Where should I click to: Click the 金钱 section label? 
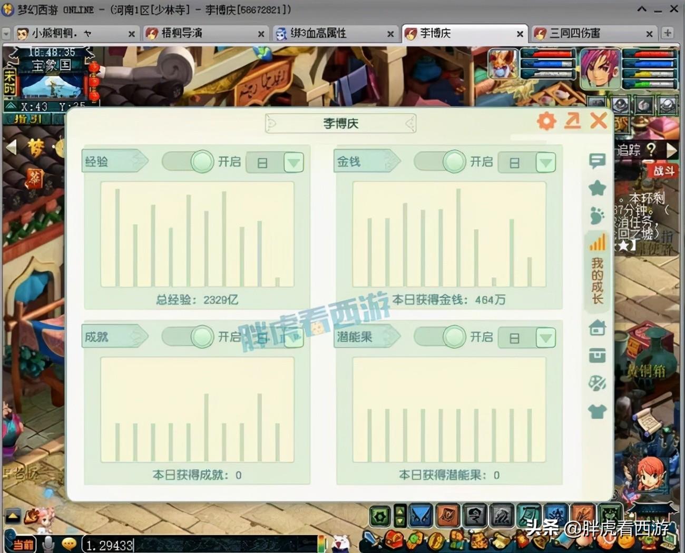[367, 161]
